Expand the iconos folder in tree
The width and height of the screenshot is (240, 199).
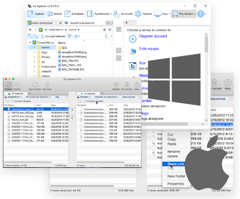pyautogui.click(x=34, y=48)
